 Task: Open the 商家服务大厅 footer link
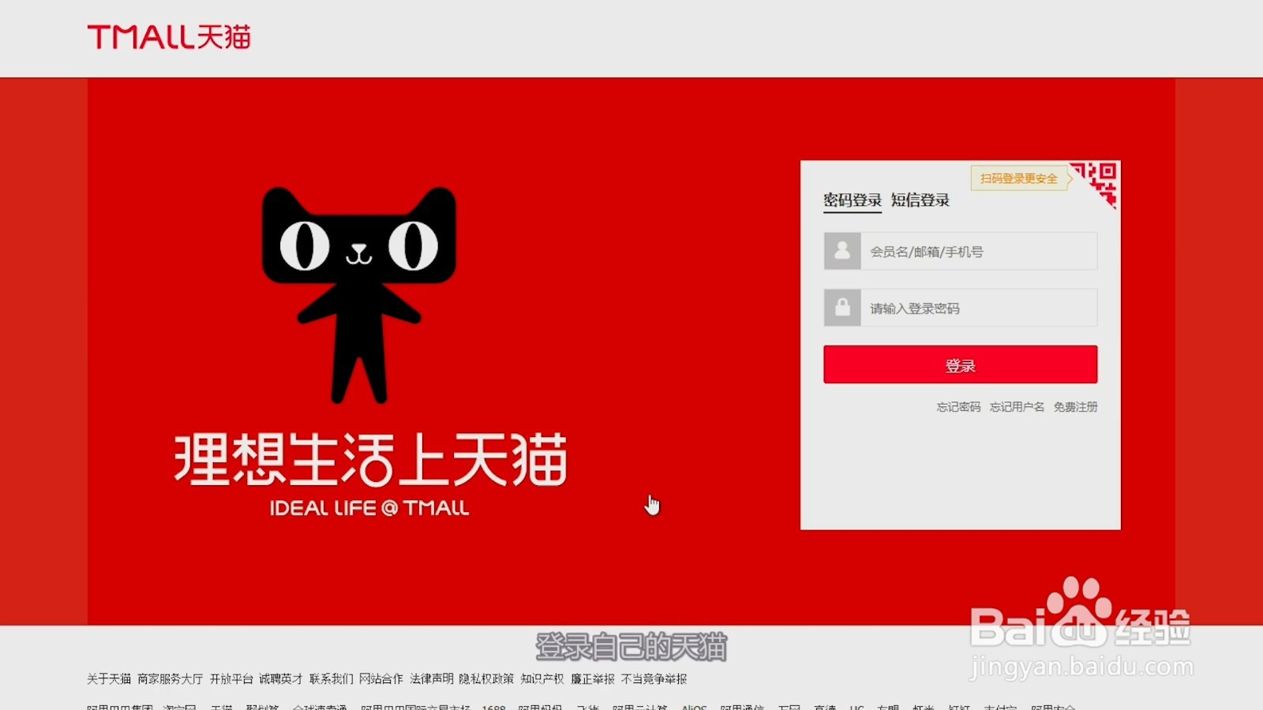pos(171,679)
